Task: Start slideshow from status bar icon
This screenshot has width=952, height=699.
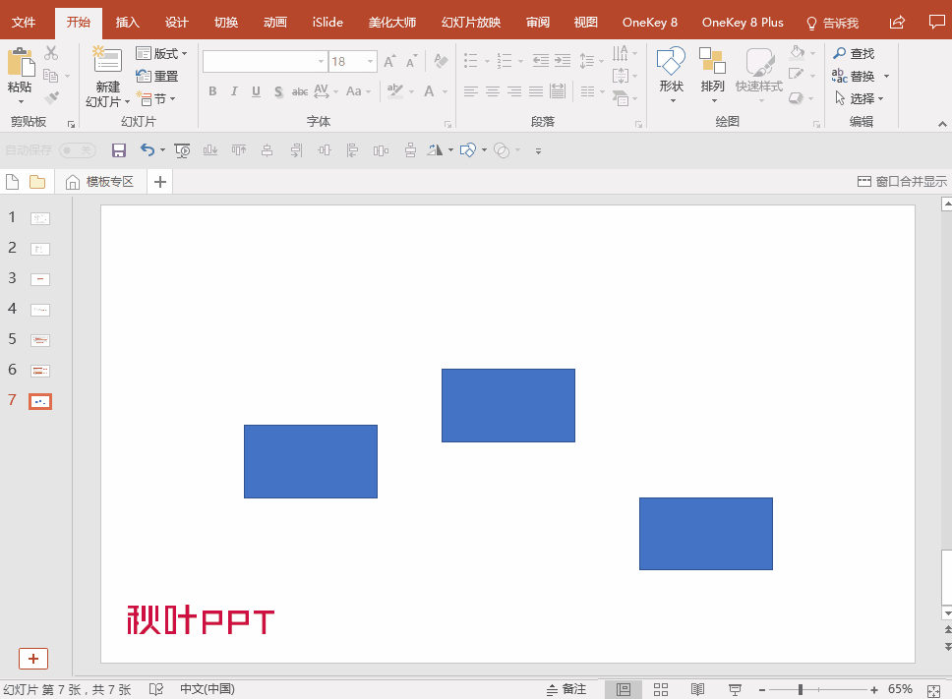Action: 735,689
